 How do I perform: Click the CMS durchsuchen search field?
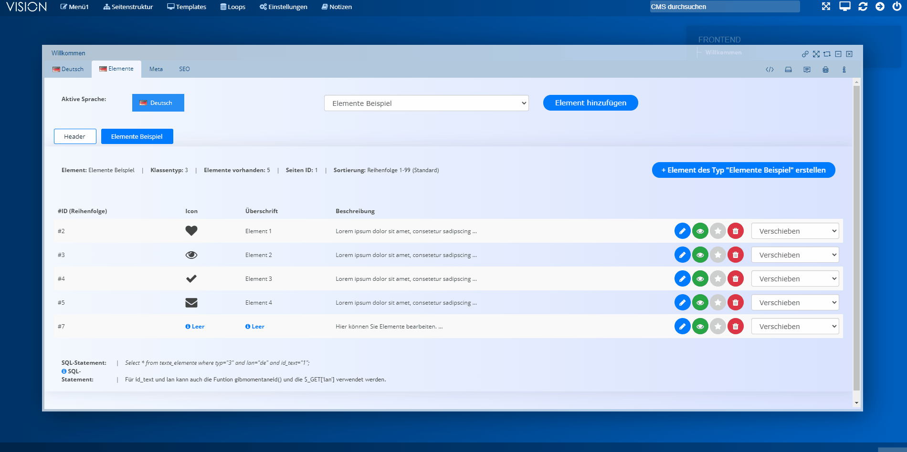724,7
